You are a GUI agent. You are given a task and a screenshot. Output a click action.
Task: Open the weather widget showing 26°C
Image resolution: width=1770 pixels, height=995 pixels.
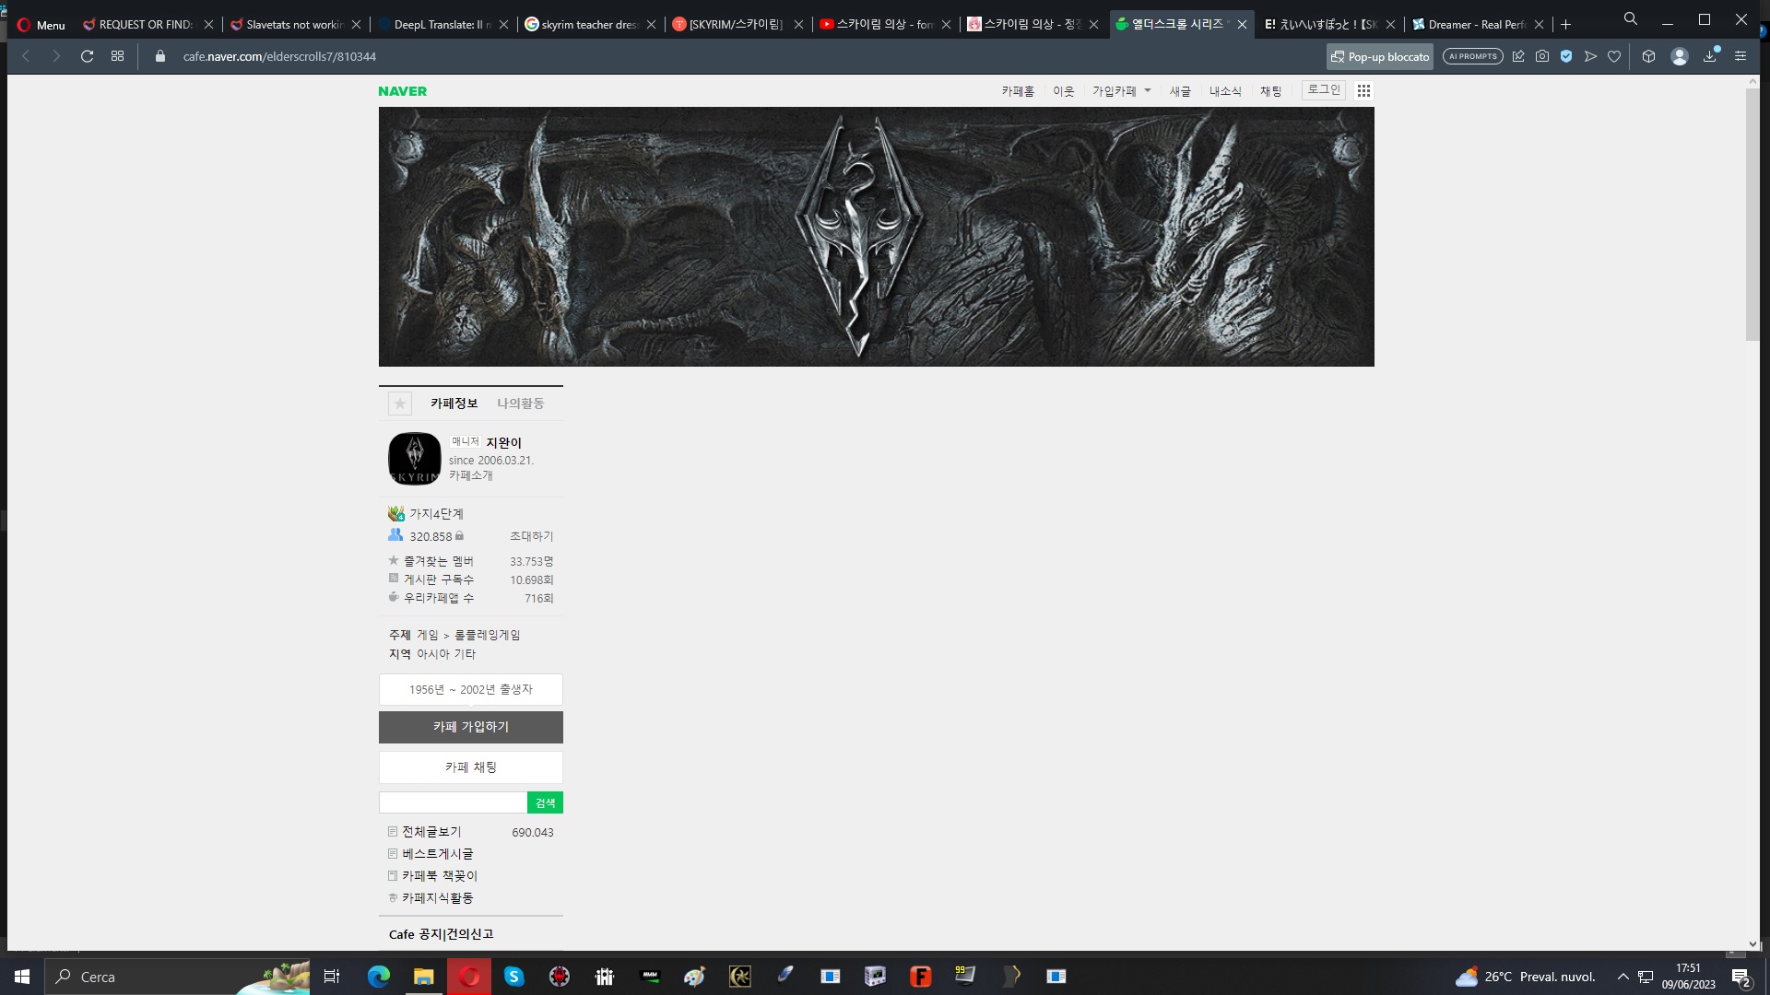pyautogui.click(x=1525, y=977)
